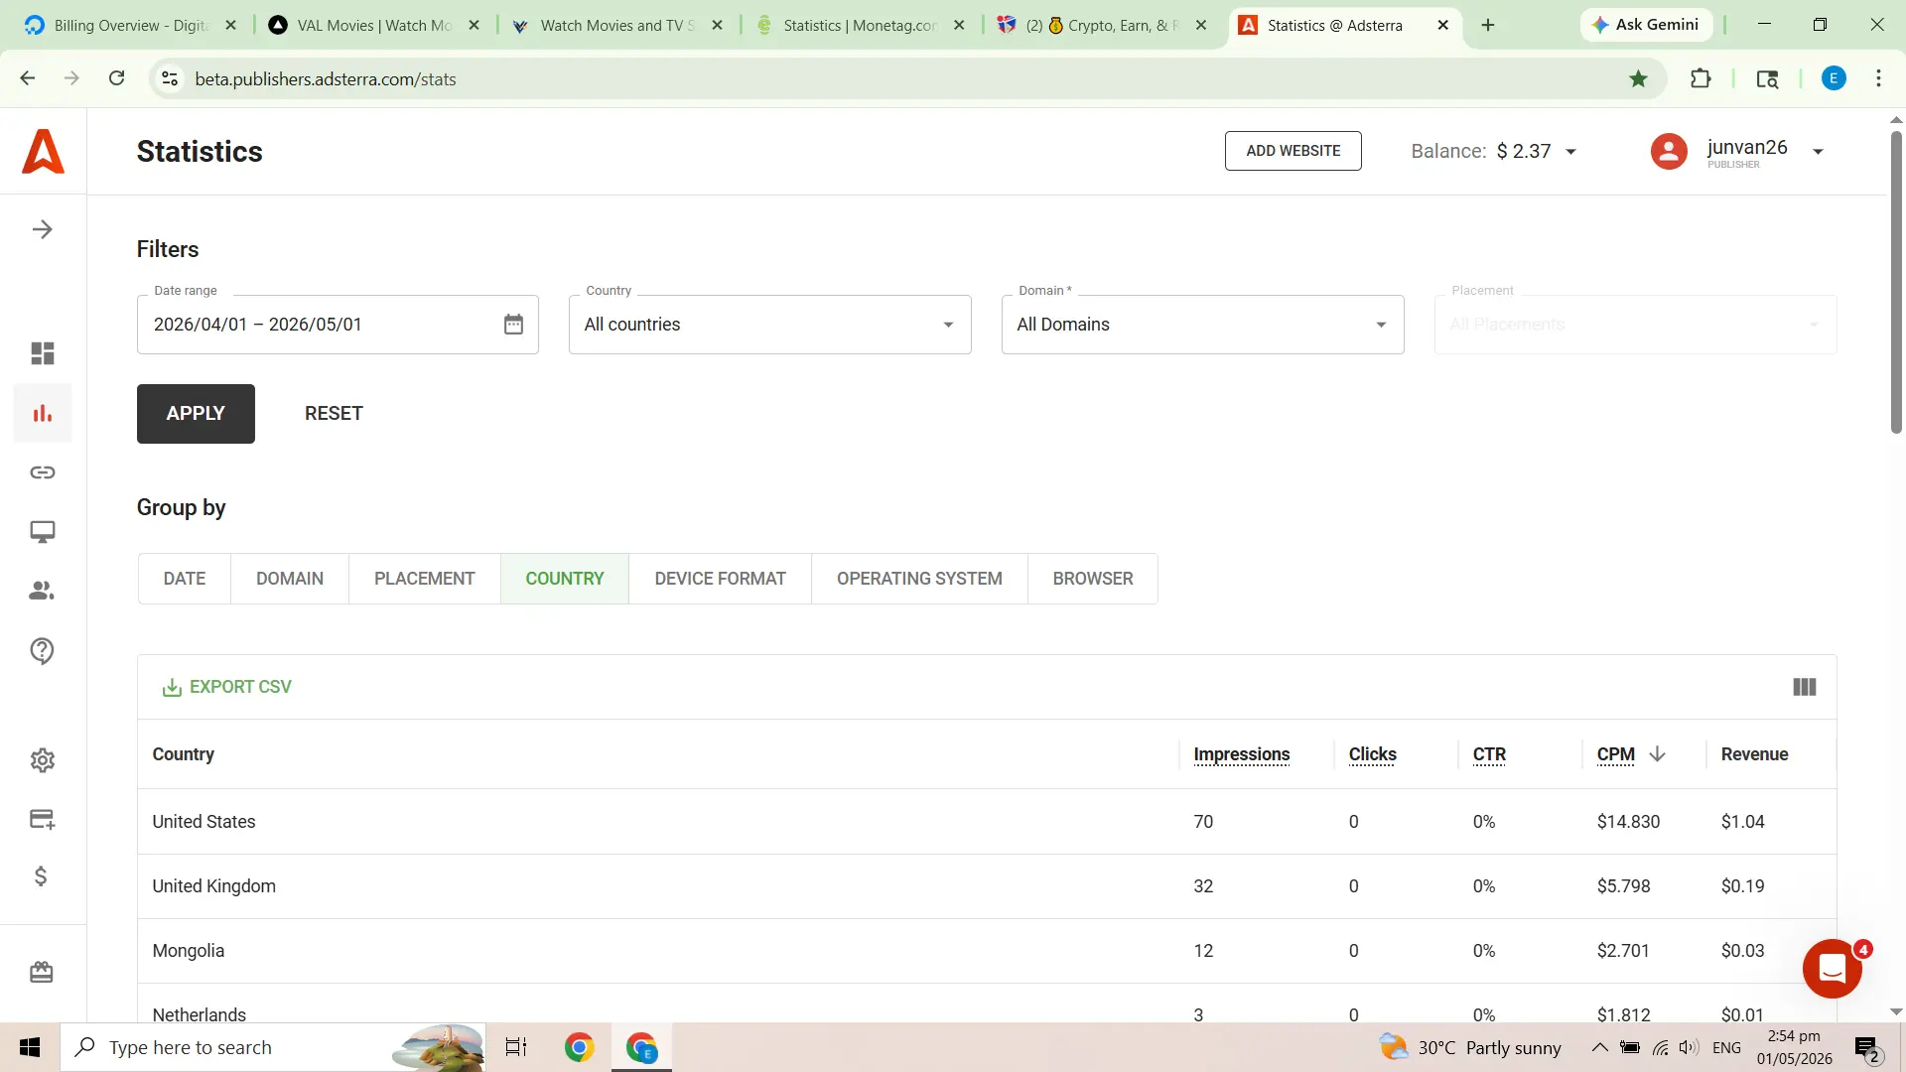Screen dimensions: 1906x1072
Task: Export the table with EXPORT CSV
Action: 227,687
